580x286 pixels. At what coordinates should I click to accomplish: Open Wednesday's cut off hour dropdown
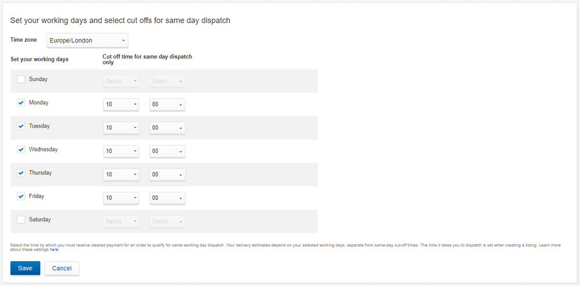tap(121, 151)
